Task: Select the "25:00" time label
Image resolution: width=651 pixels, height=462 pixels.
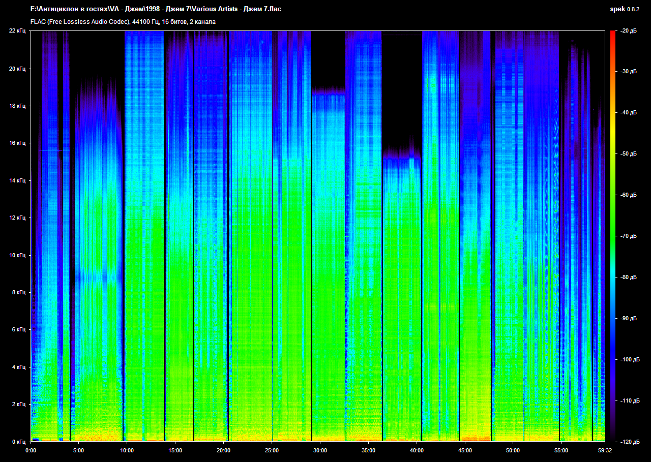Action: (272, 450)
